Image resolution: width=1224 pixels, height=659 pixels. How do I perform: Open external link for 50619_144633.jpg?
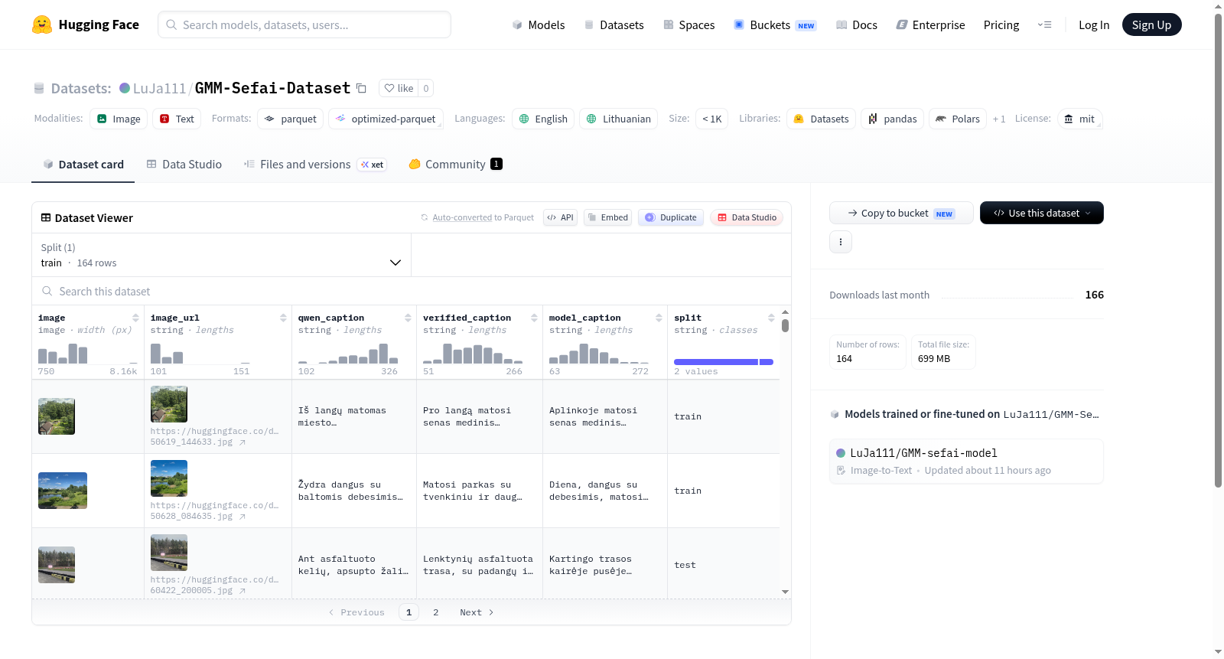click(x=243, y=442)
